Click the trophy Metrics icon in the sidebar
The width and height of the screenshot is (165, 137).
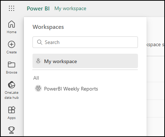12,130
